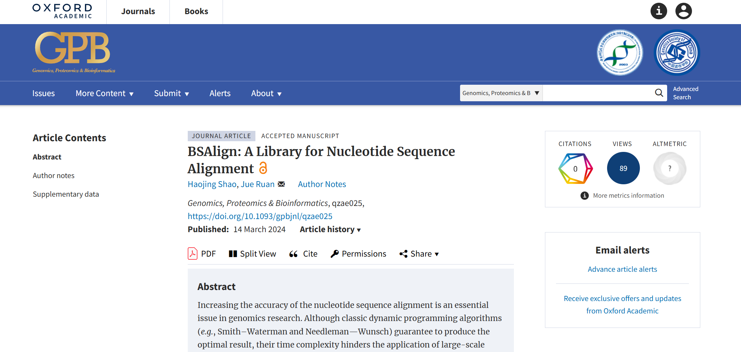Open the More Content menu

pyautogui.click(x=104, y=93)
